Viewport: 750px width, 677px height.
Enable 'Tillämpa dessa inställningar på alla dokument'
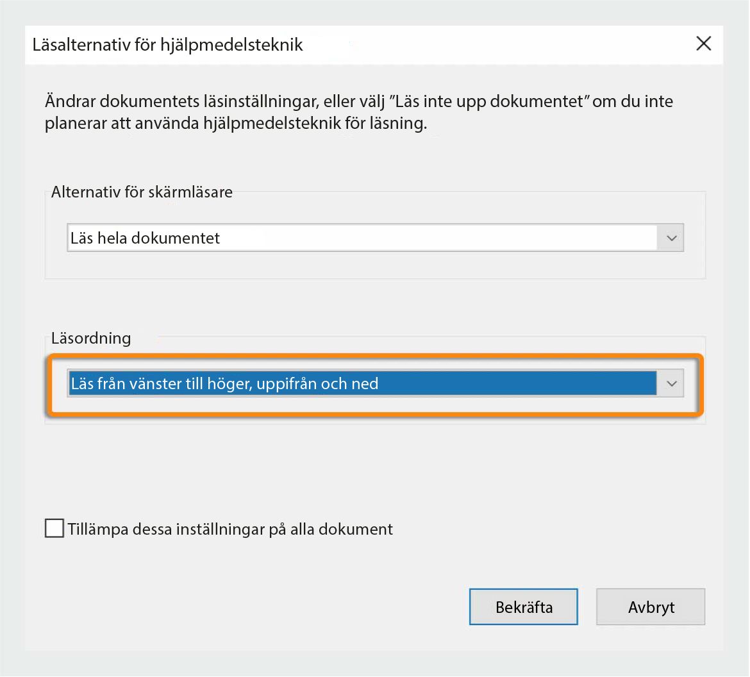click(x=54, y=528)
